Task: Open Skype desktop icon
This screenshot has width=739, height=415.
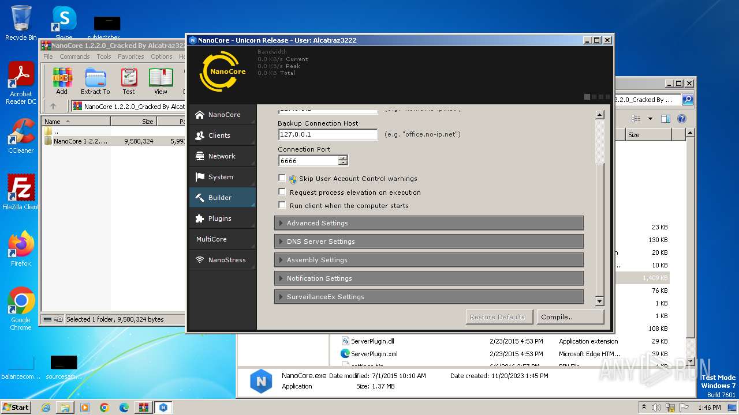Action: pos(64,23)
